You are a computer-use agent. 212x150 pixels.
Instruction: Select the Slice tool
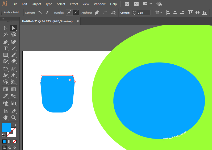coord(14,111)
